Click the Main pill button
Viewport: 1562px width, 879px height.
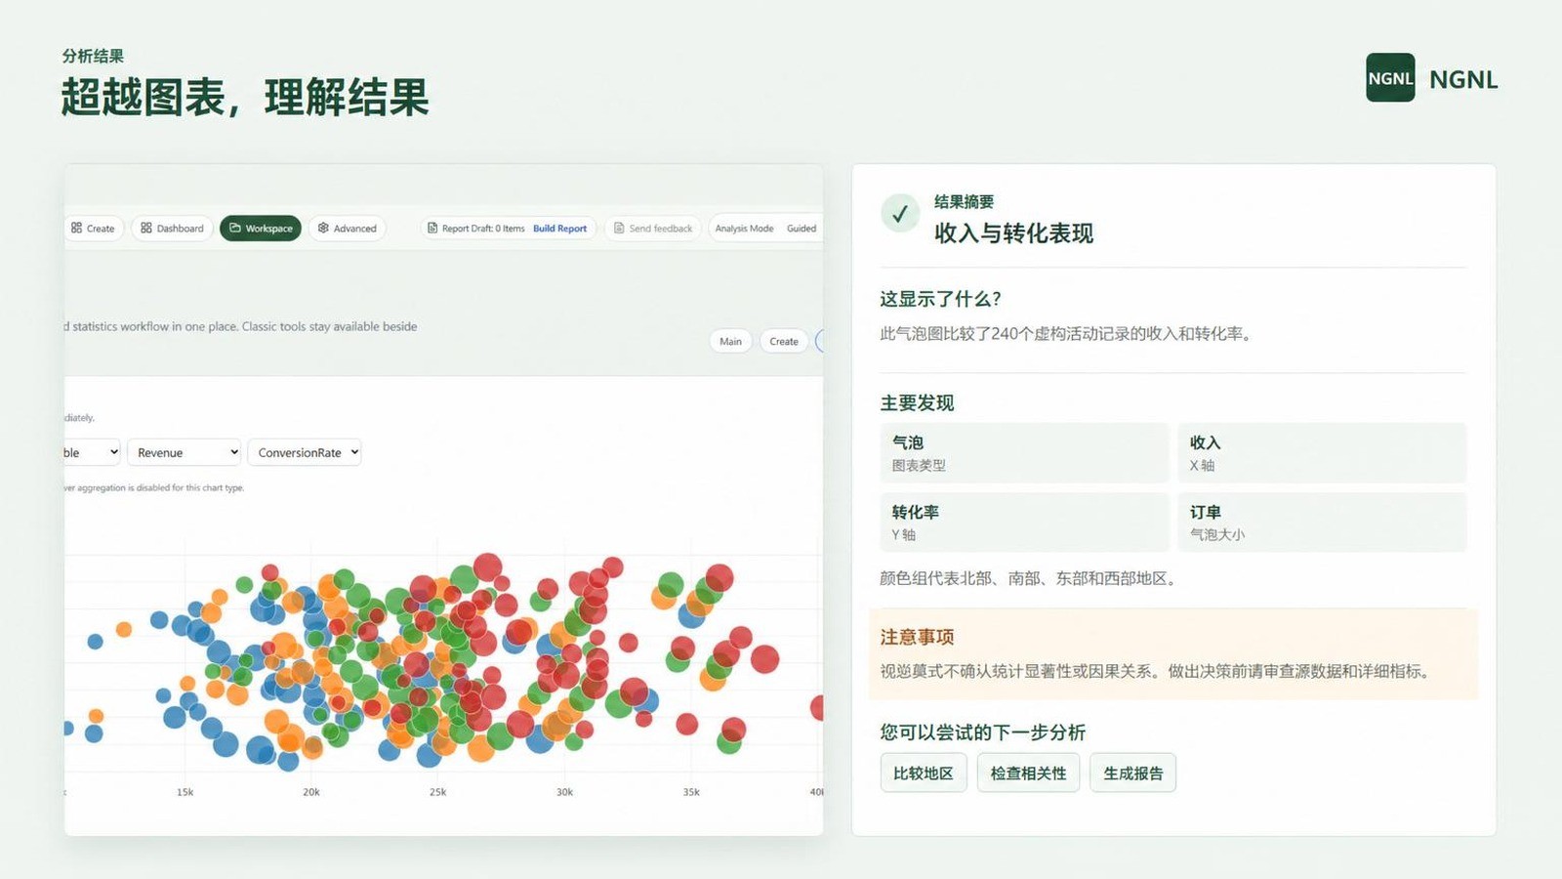tap(730, 341)
